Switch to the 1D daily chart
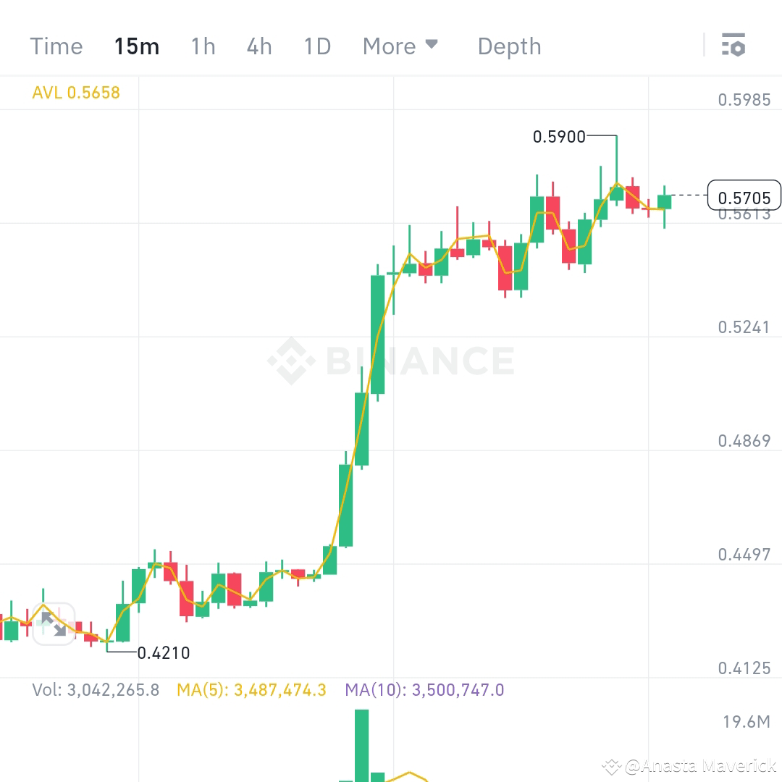This screenshot has width=782, height=782. point(316,46)
